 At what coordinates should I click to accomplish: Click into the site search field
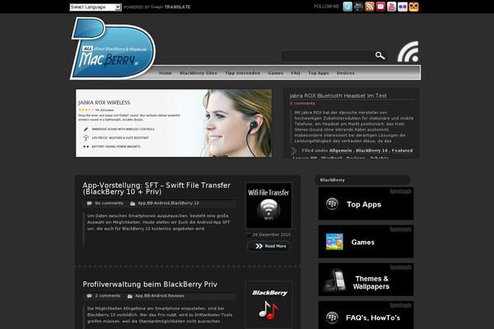328,56
